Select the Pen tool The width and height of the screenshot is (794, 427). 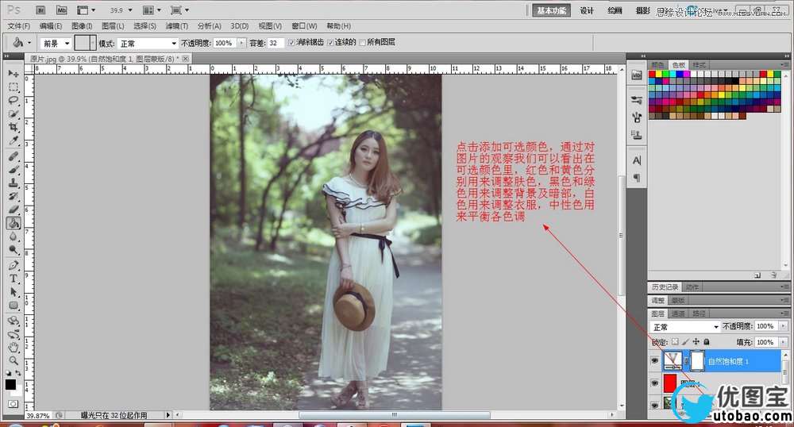click(x=13, y=265)
